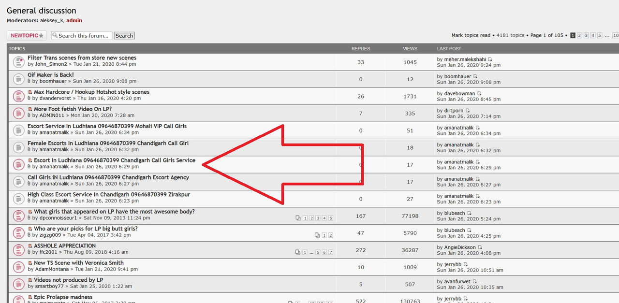This screenshot has height=303, width=619.
Task: View latest post icon by blubeach at 4:25 pm
Action: coord(469,231)
